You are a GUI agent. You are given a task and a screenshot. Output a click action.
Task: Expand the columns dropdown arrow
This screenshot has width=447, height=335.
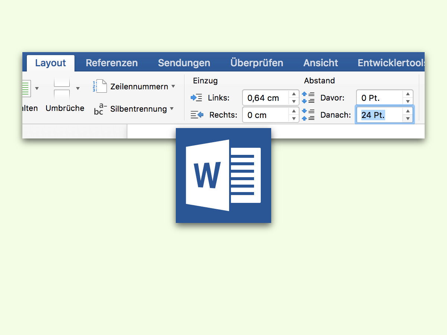[37, 89]
